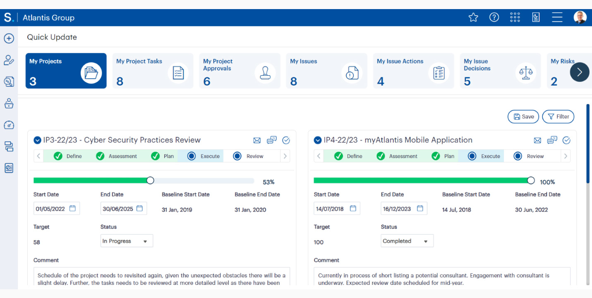
Task: Click the IP4-22/23 myAtlantis Mobile Application title
Action: point(398,140)
